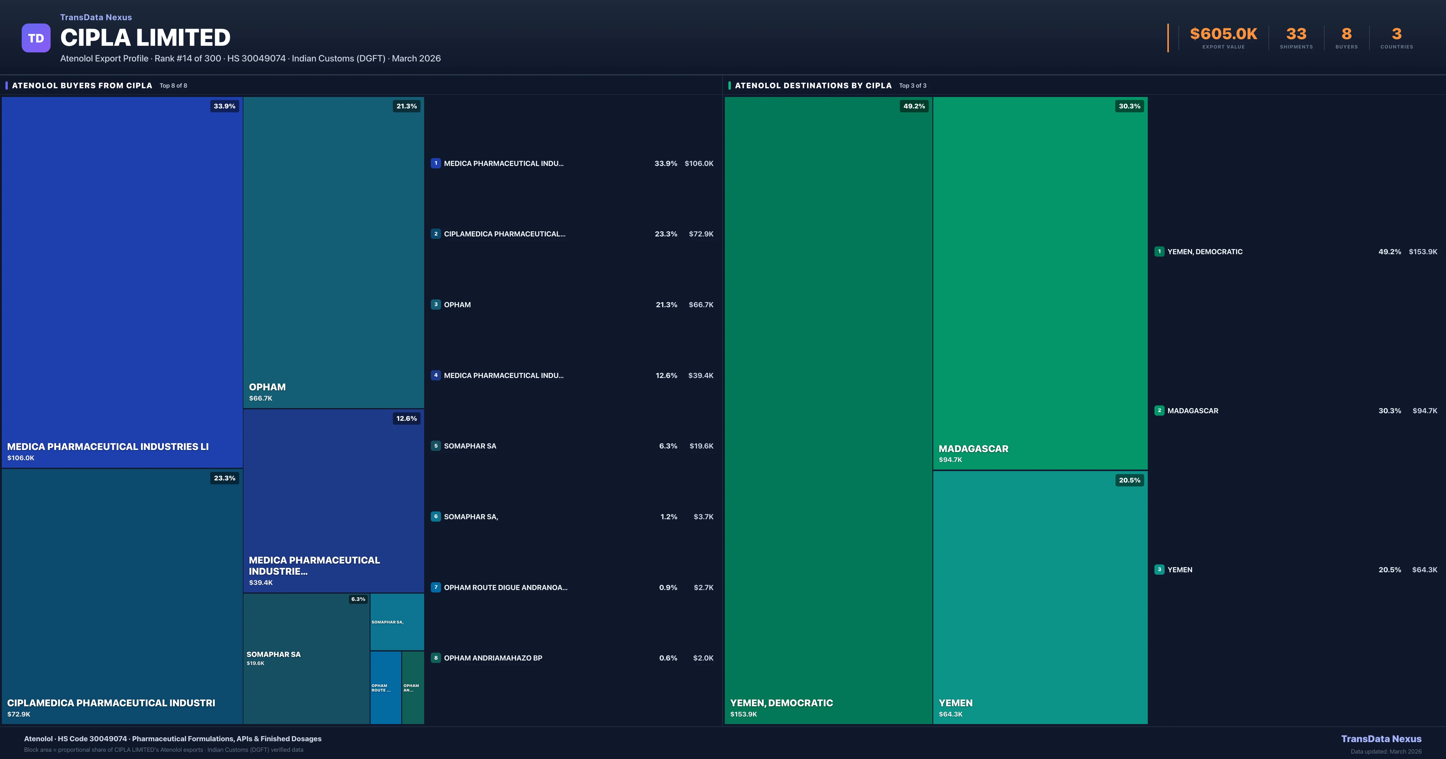The image size is (1446, 759).
Task: Click the rank 3 badge beside OPHAM
Action: 436,304
